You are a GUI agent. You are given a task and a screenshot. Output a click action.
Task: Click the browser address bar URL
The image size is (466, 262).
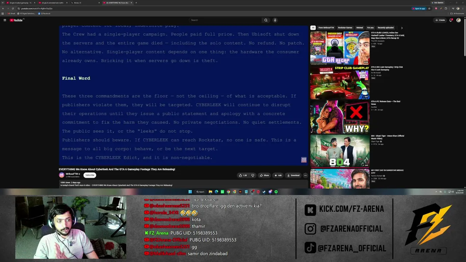pyautogui.click(x=37, y=8)
